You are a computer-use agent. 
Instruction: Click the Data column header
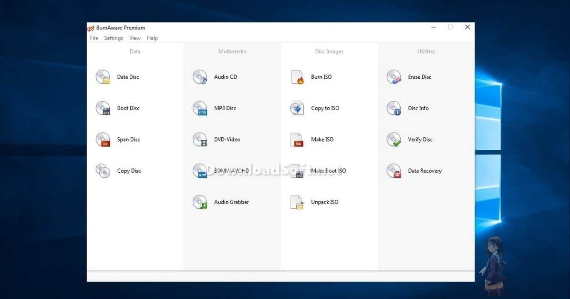135,52
